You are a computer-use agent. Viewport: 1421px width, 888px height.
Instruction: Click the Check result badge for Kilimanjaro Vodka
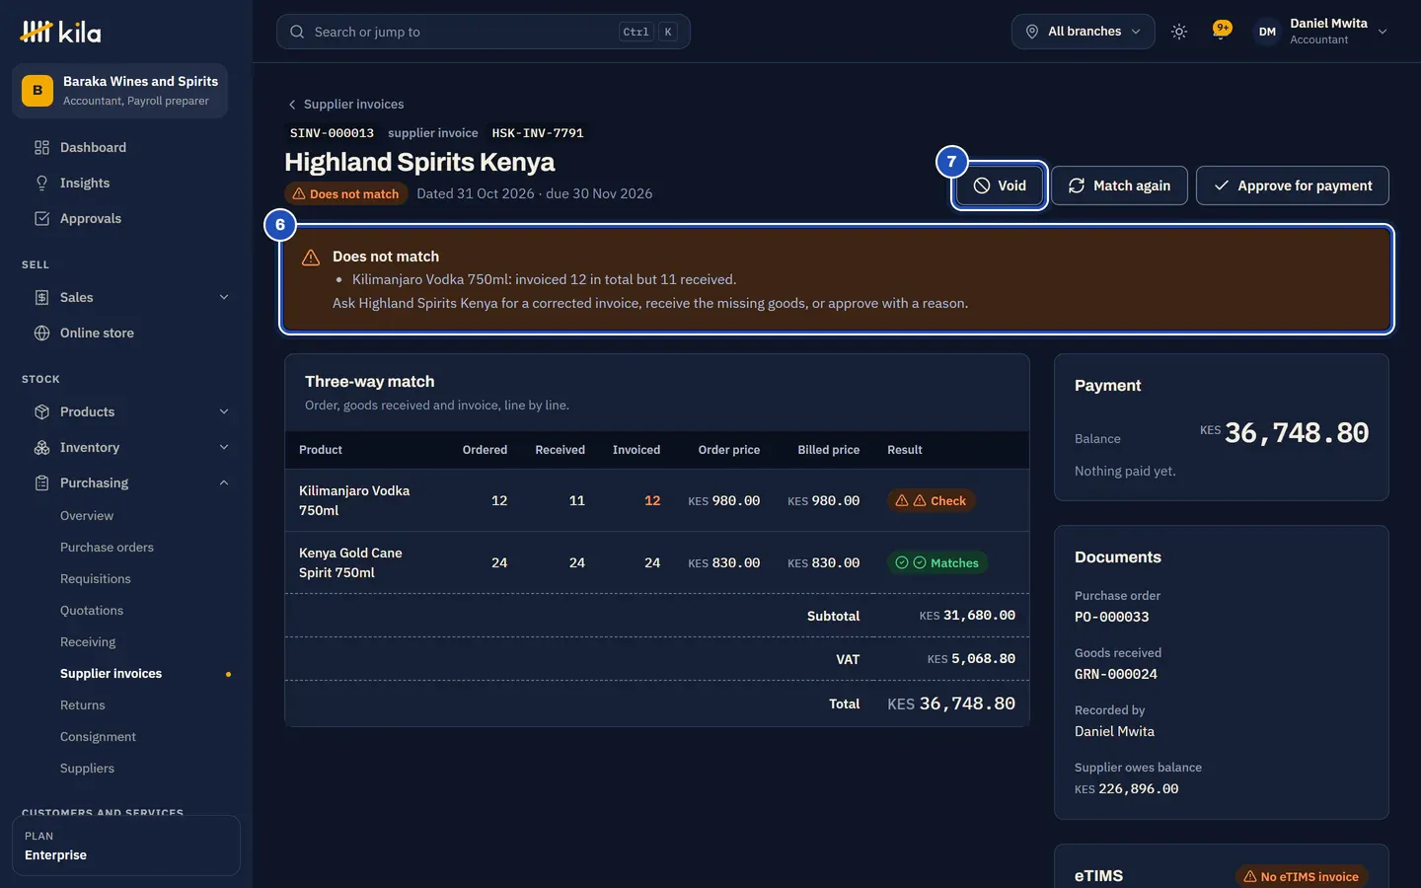pos(931,501)
